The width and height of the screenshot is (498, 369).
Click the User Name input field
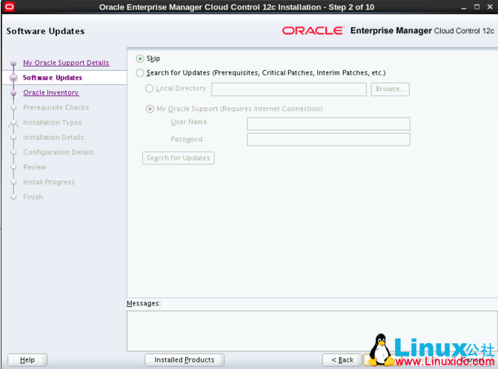point(328,123)
